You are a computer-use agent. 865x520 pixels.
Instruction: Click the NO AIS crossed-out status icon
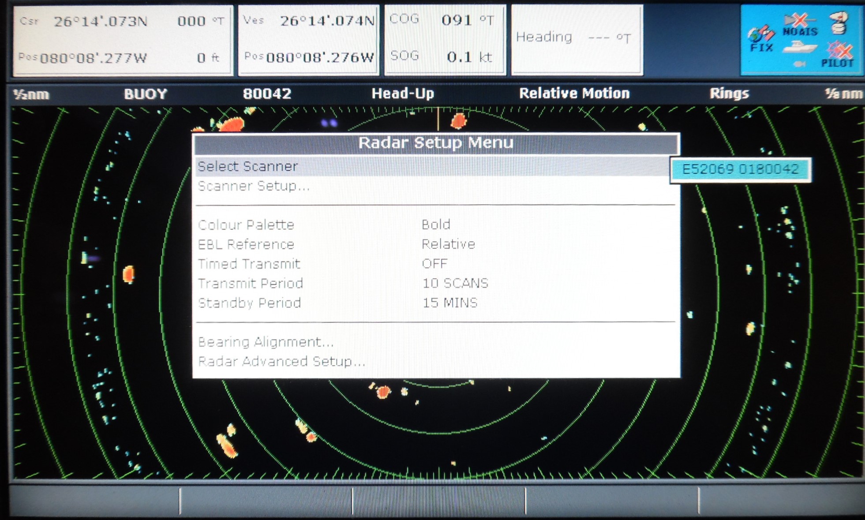(x=800, y=24)
